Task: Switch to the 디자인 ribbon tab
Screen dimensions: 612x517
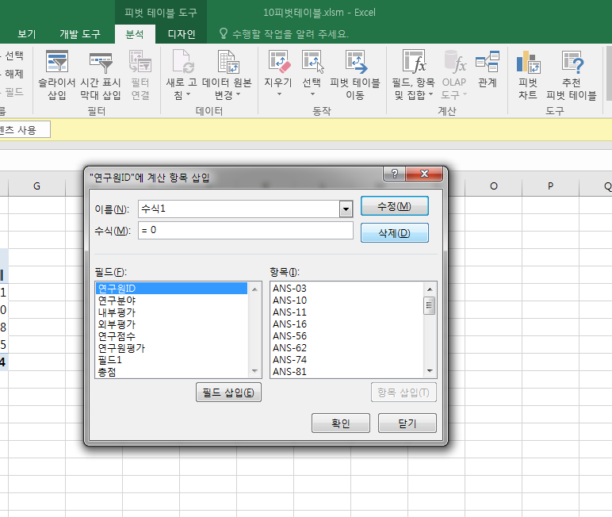Action: click(x=182, y=34)
